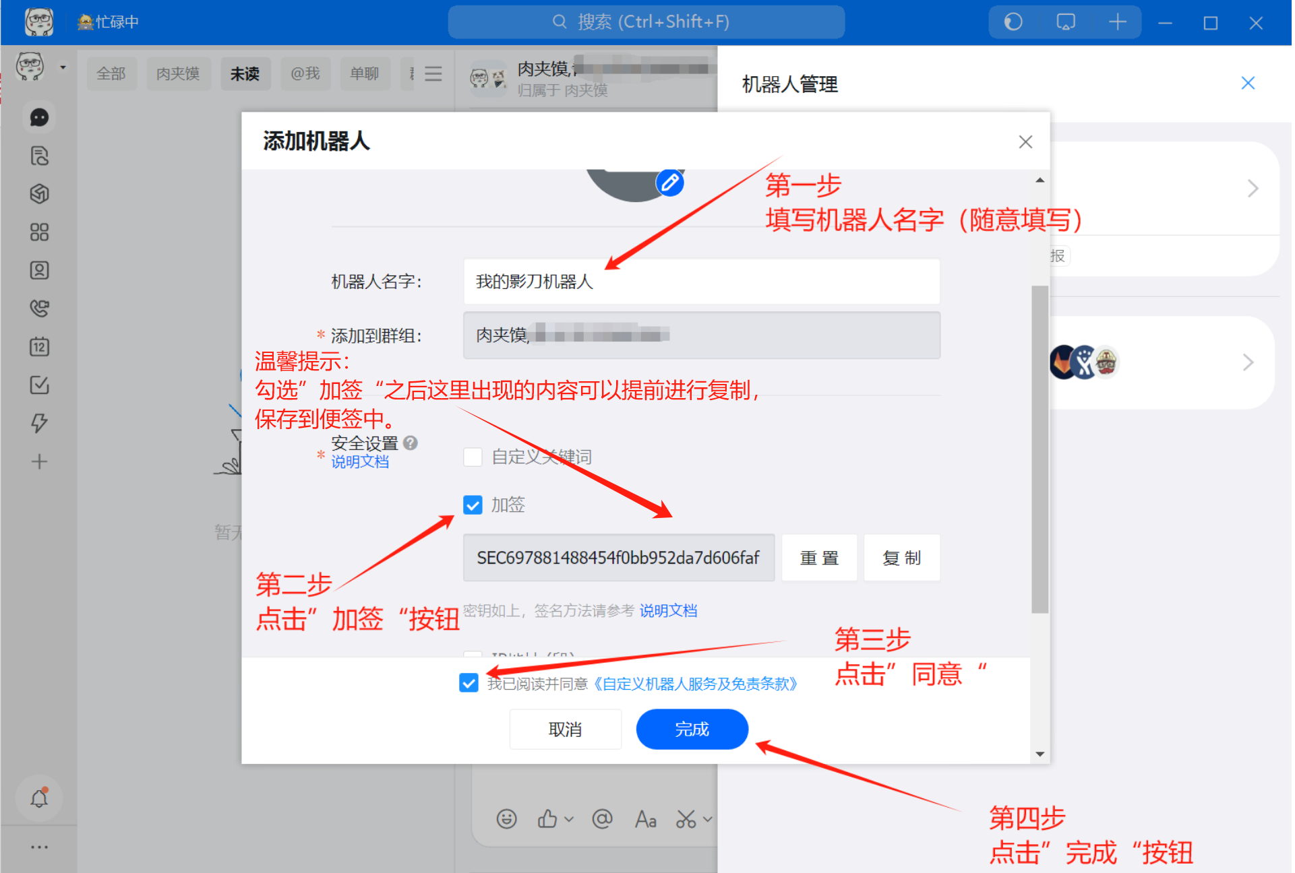Switch to the 未读 tab
This screenshot has height=873, width=1295.
pyautogui.click(x=245, y=73)
